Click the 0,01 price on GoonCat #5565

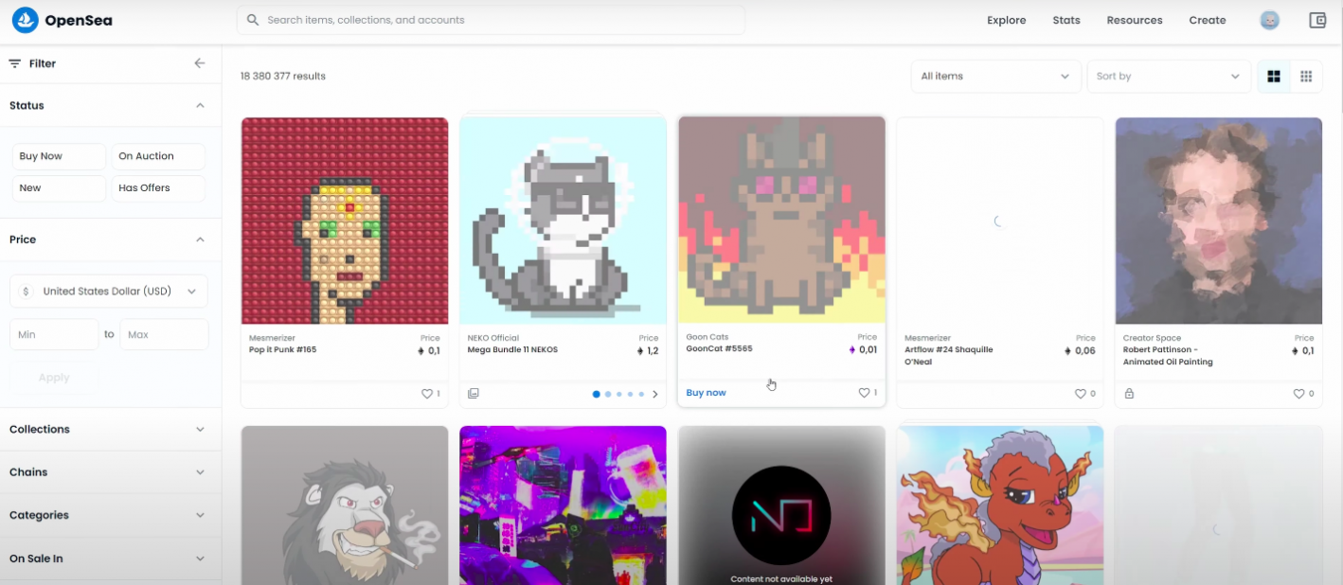pyautogui.click(x=863, y=349)
